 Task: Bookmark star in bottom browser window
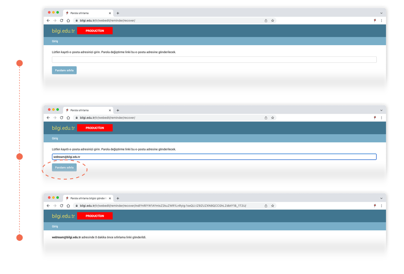pos(273,206)
